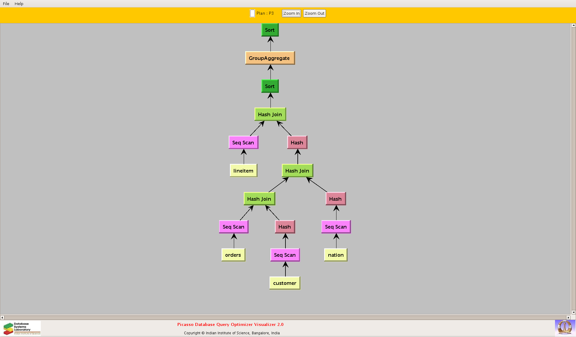Viewport: 576px width, 337px height.
Task: Click the customer table node
Action: (x=285, y=283)
